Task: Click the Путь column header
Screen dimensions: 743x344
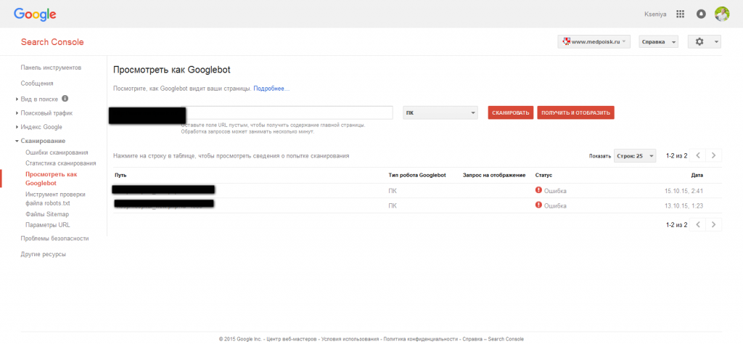Action: click(120, 176)
